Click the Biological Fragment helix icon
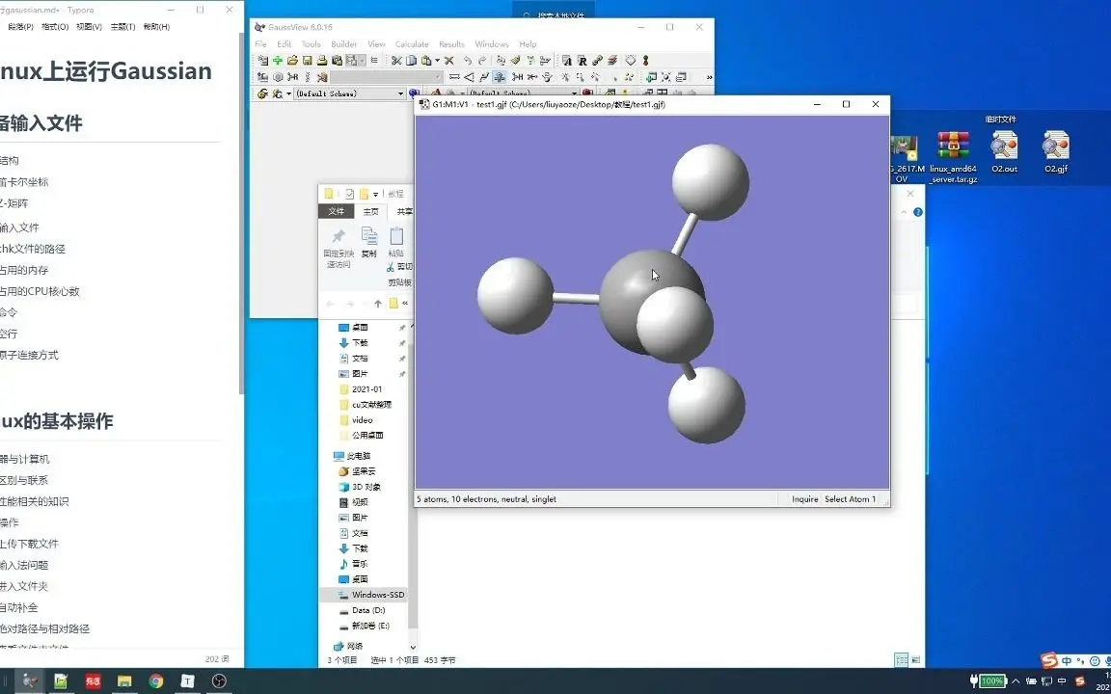This screenshot has height=694, width=1111. click(x=308, y=77)
